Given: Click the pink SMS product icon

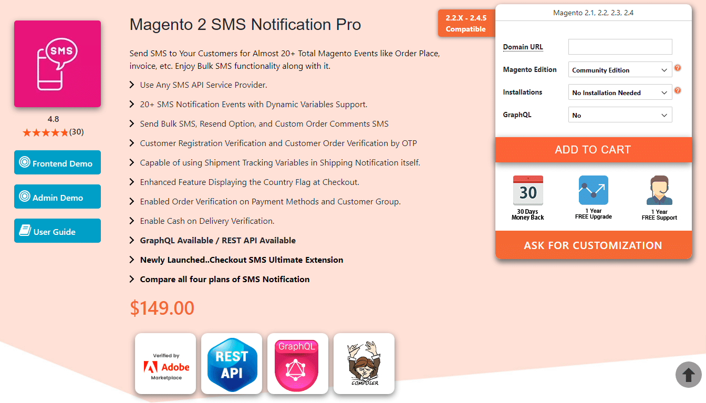Looking at the screenshot, I should click(x=57, y=64).
